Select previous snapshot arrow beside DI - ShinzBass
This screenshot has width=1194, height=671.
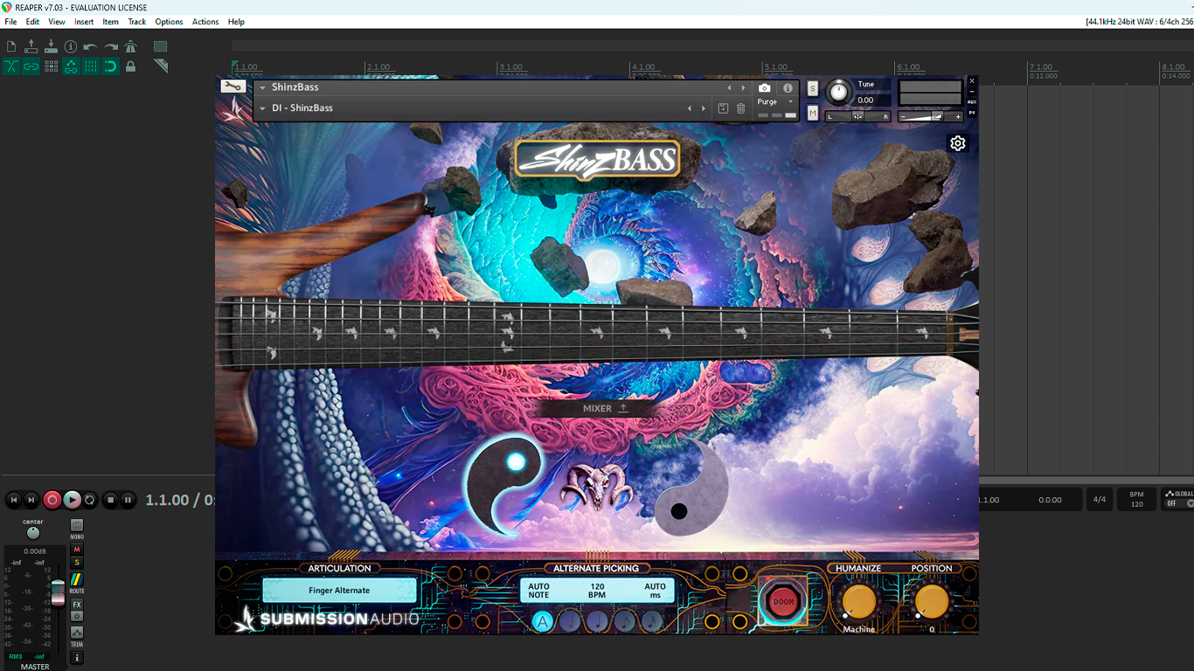click(x=690, y=108)
